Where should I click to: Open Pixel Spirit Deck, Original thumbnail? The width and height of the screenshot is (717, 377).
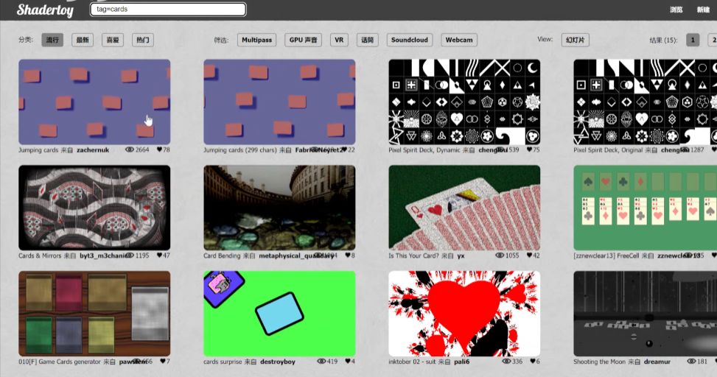[x=646, y=102]
